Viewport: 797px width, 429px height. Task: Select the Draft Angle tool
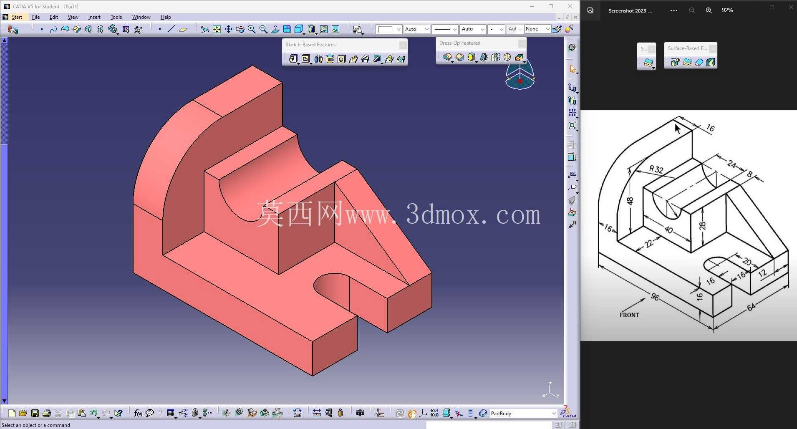[x=472, y=57]
